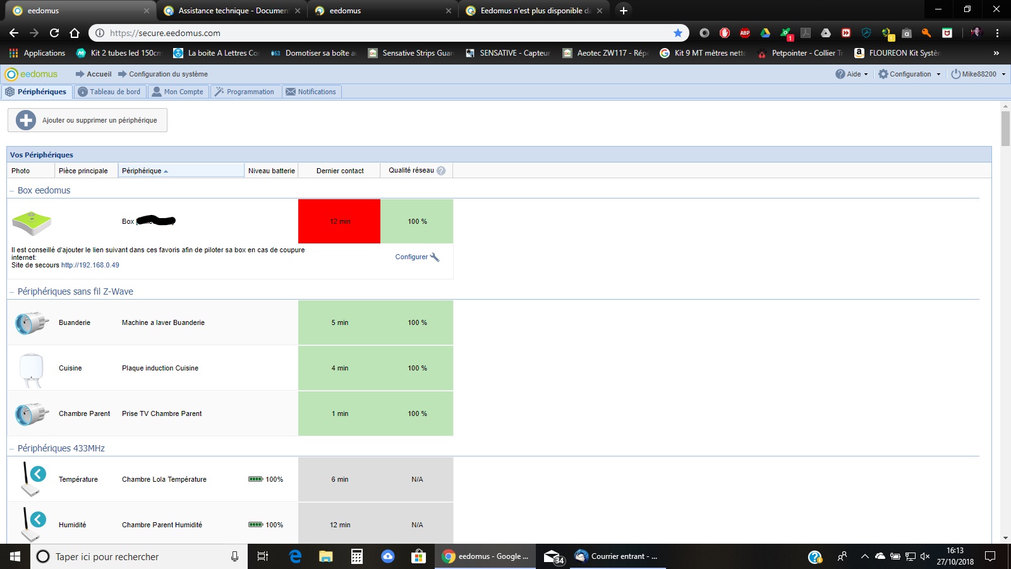Click the ABP Adblock Plus extension icon
This screenshot has width=1011, height=569.
(745, 33)
